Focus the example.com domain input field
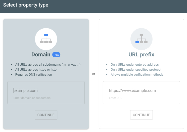The image size is (187, 132). point(46,91)
